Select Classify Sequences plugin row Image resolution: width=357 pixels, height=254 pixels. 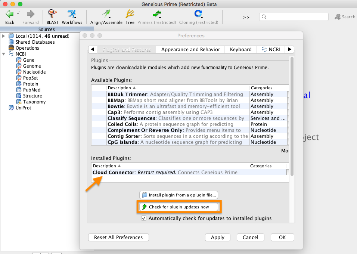pyautogui.click(x=189, y=118)
